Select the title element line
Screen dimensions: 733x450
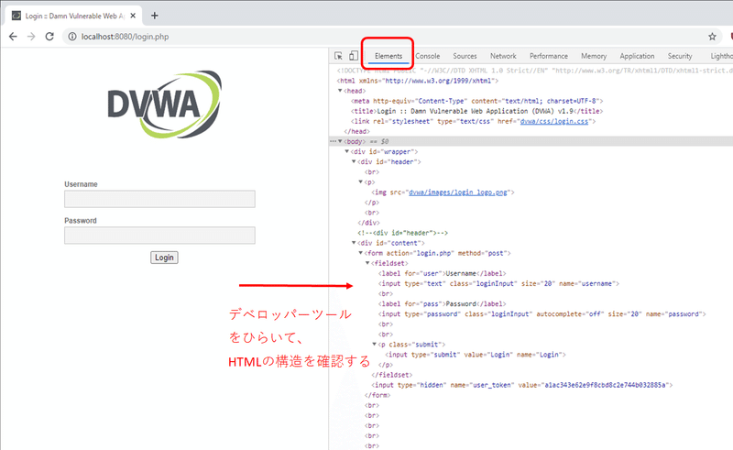pos(476,111)
